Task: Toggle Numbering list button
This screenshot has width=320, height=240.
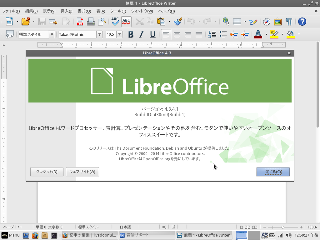Action: tap(212, 34)
